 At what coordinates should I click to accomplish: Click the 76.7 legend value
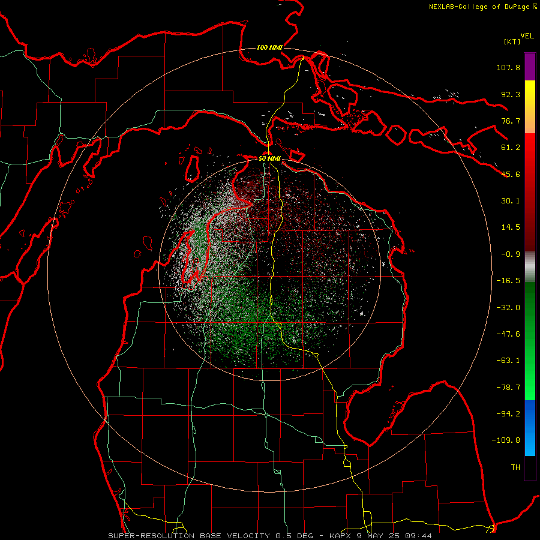coord(511,121)
